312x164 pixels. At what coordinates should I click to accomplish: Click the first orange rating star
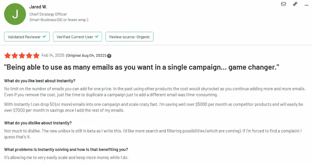click(x=7, y=55)
